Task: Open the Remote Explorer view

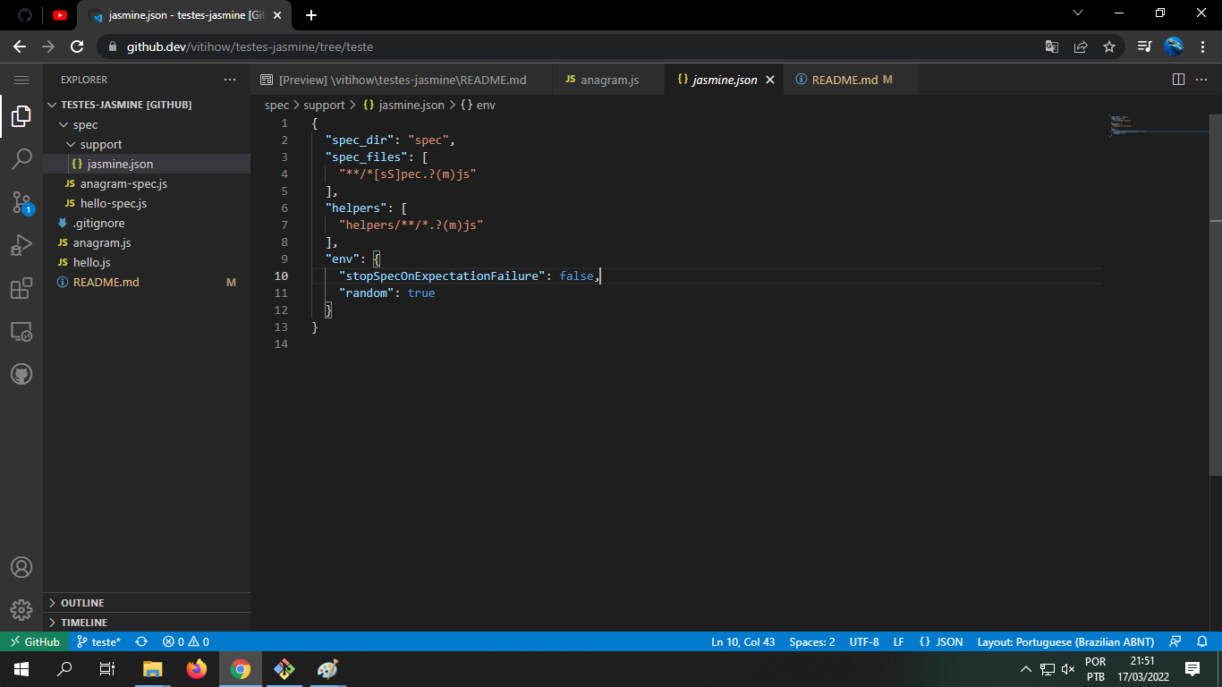Action: tap(21, 331)
